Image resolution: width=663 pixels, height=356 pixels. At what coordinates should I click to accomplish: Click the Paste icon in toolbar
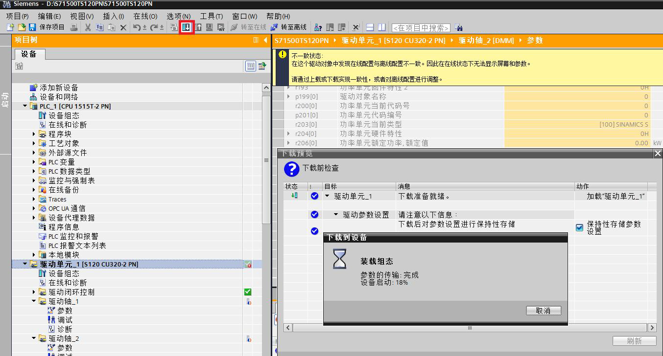(x=112, y=27)
